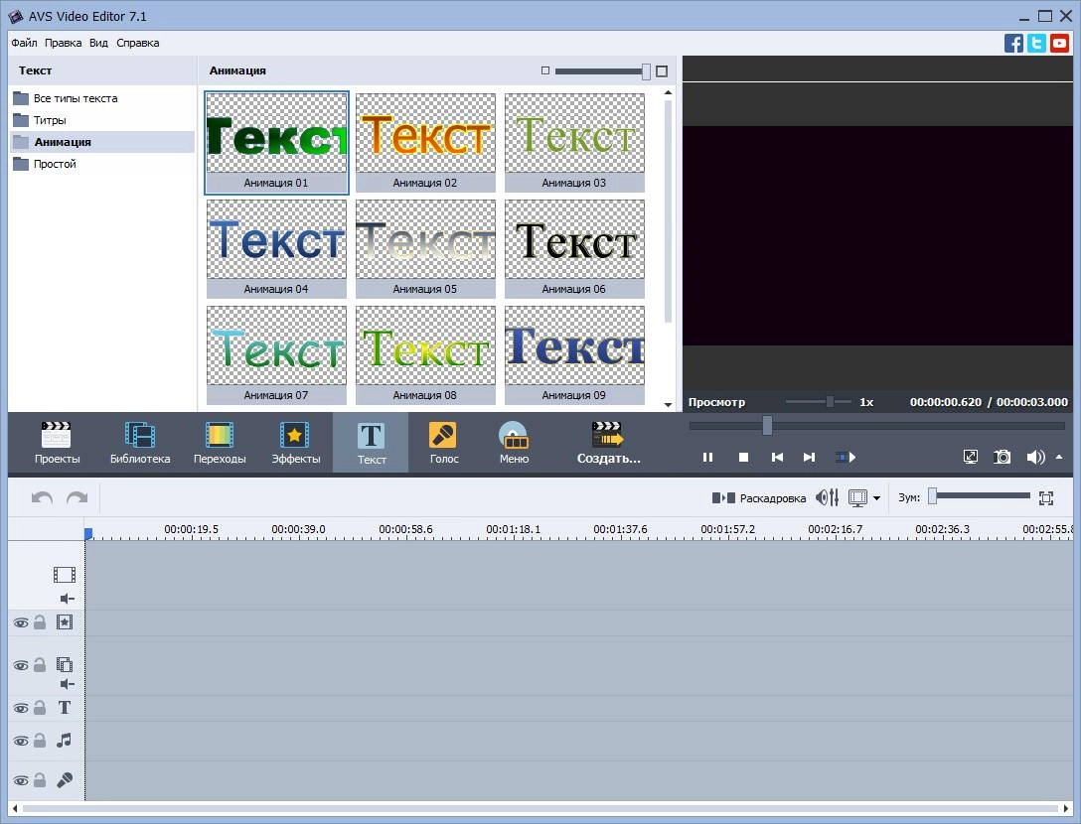Stop the preview playback
This screenshot has height=824, width=1081.
click(743, 457)
